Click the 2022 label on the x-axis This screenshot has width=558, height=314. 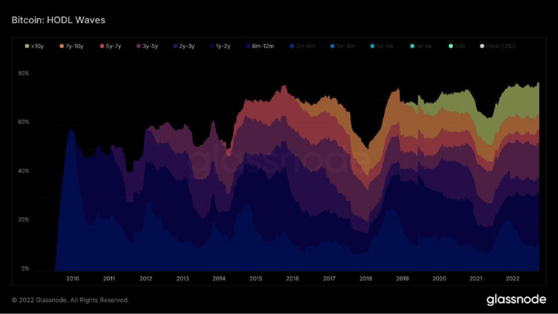pyautogui.click(x=513, y=279)
